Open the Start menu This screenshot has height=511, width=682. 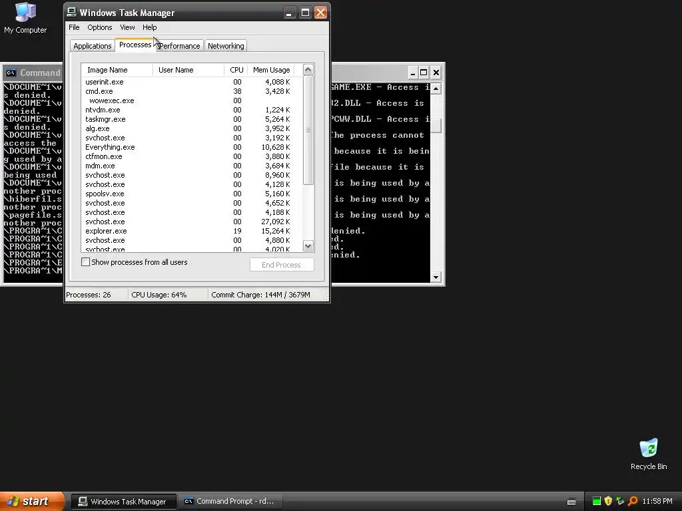(32, 501)
